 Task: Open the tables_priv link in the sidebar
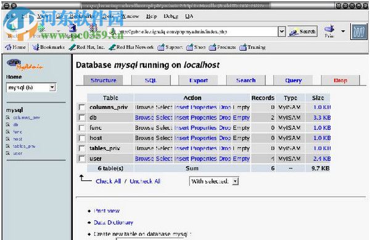24,146
